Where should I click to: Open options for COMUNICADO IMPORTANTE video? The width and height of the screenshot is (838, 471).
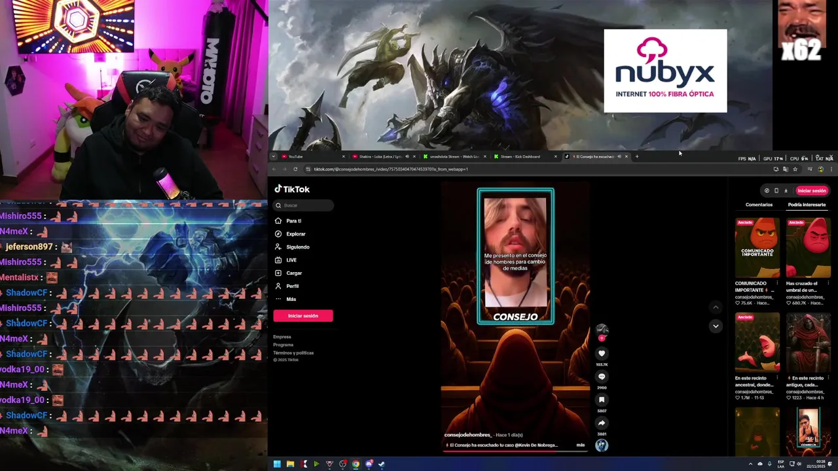click(777, 283)
